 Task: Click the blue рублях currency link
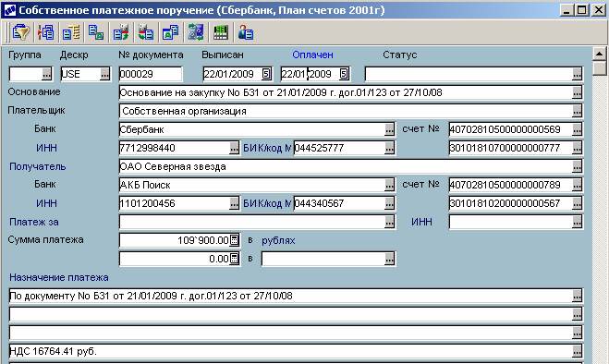[x=278, y=240]
